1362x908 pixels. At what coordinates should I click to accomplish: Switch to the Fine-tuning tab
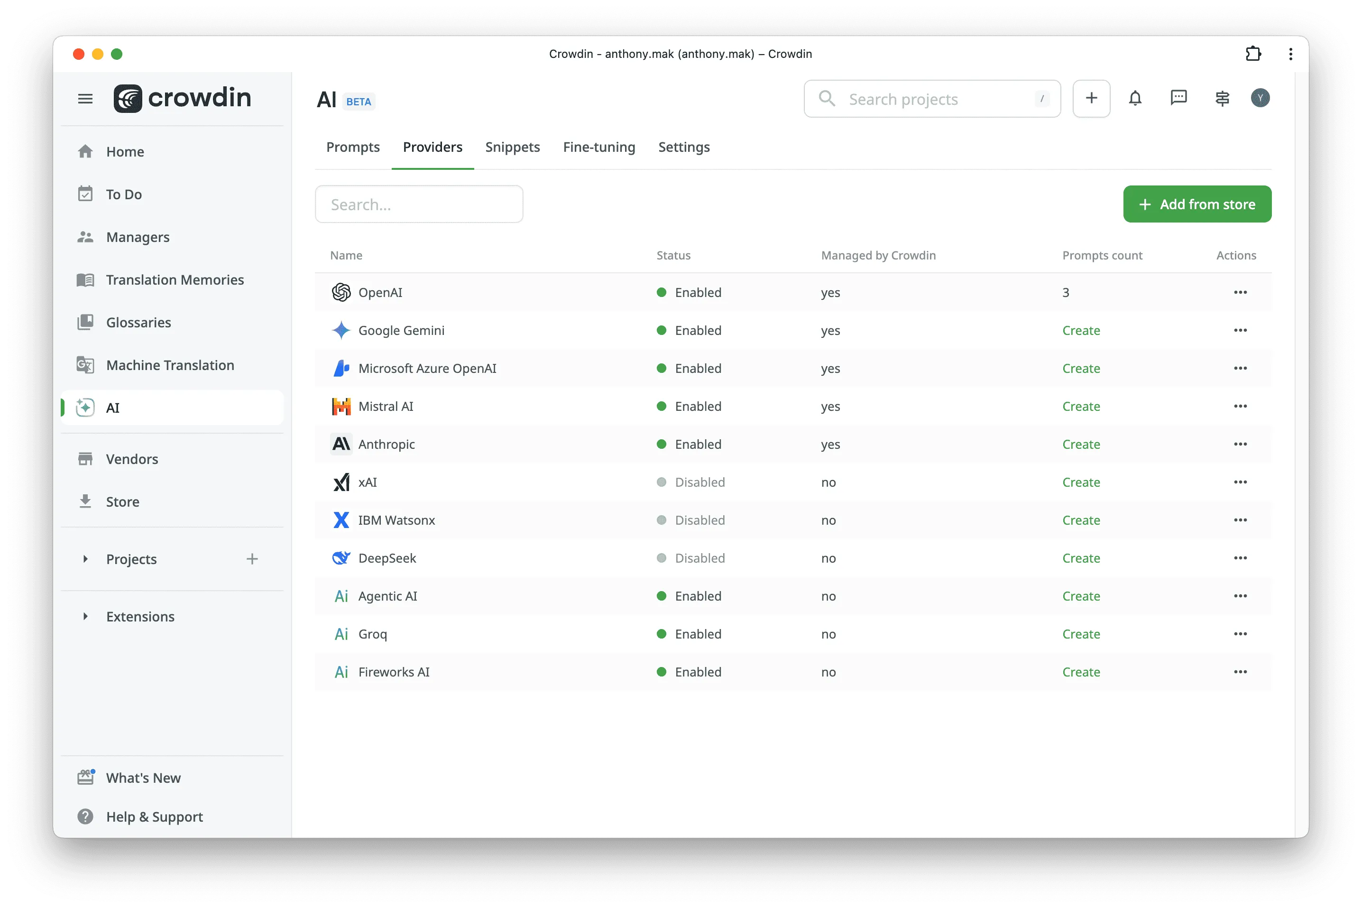click(599, 147)
